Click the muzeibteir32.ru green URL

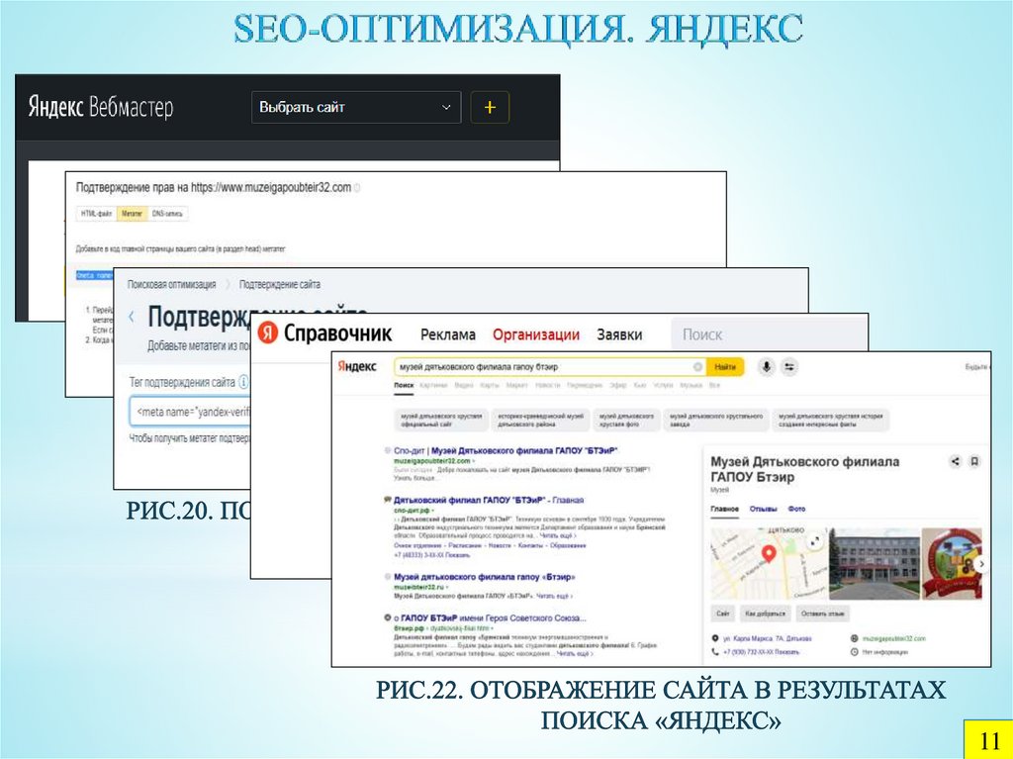(418, 587)
